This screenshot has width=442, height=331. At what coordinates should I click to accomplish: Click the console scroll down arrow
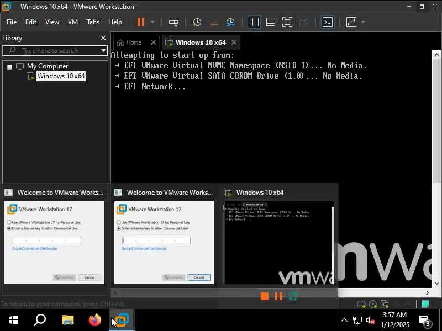coord(436,283)
